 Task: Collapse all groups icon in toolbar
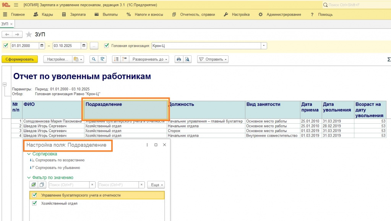pyautogui.click(x=125, y=59)
